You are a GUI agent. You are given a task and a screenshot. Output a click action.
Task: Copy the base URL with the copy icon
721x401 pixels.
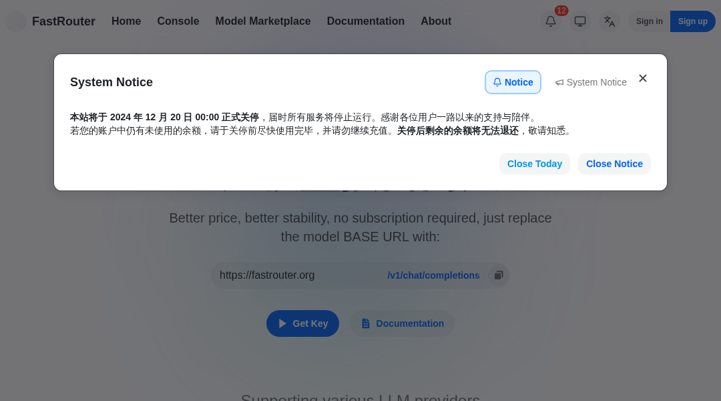pos(499,275)
